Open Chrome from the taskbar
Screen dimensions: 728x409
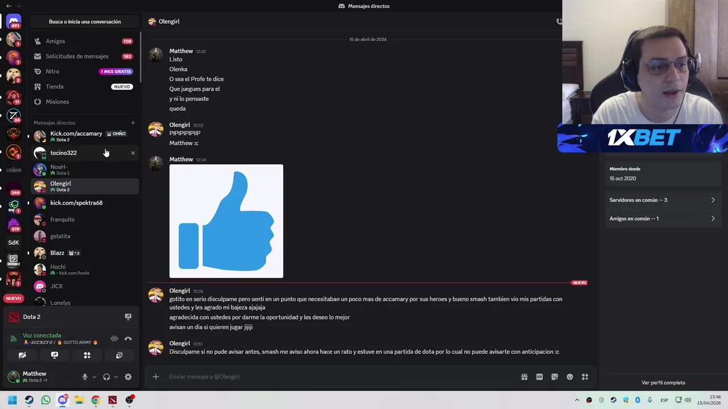[x=96, y=400]
